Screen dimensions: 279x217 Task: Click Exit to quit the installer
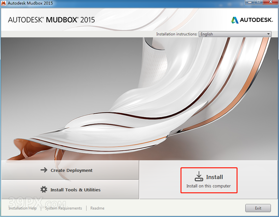(258, 208)
